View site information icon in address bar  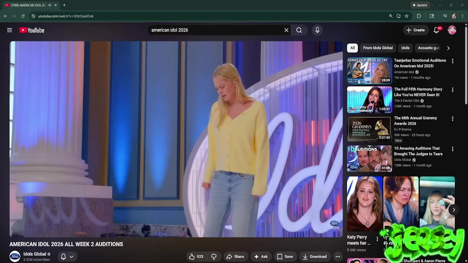click(33, 16)
